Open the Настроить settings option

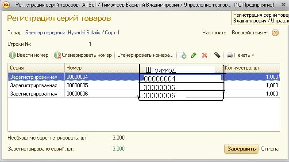click(x=214, y=33)
